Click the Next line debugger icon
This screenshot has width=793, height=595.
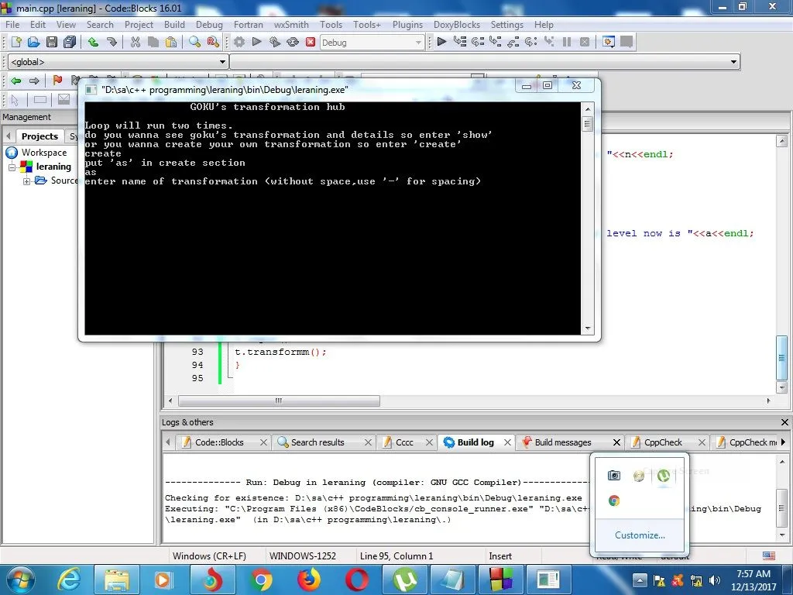click(x=477, y=42)
